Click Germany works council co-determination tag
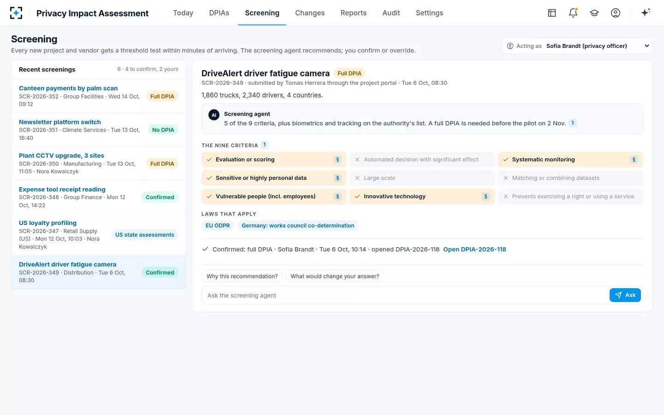This screenshot has height=415, width=664. click(x=298, y=225)
